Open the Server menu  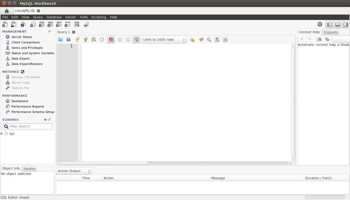[70, 17]
